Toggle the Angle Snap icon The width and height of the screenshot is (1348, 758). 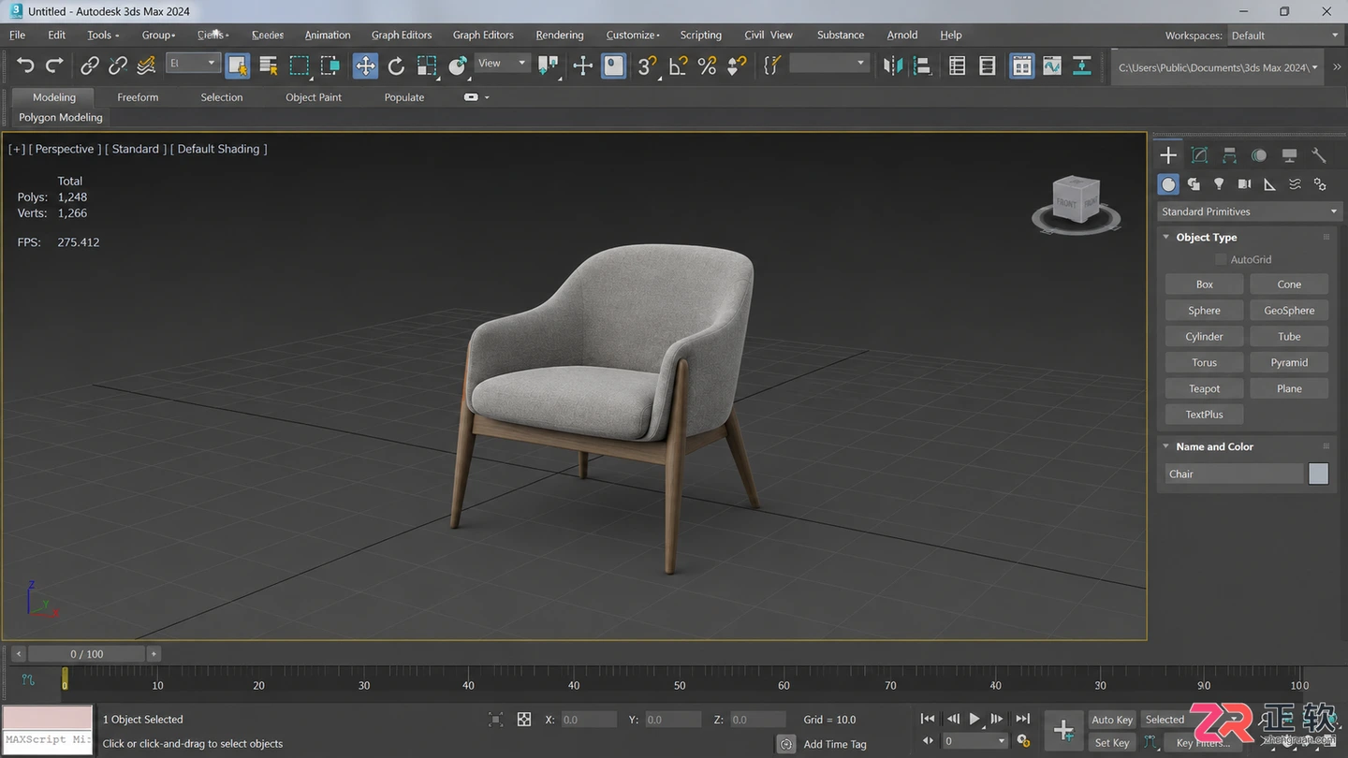click(x=679, y=66)
